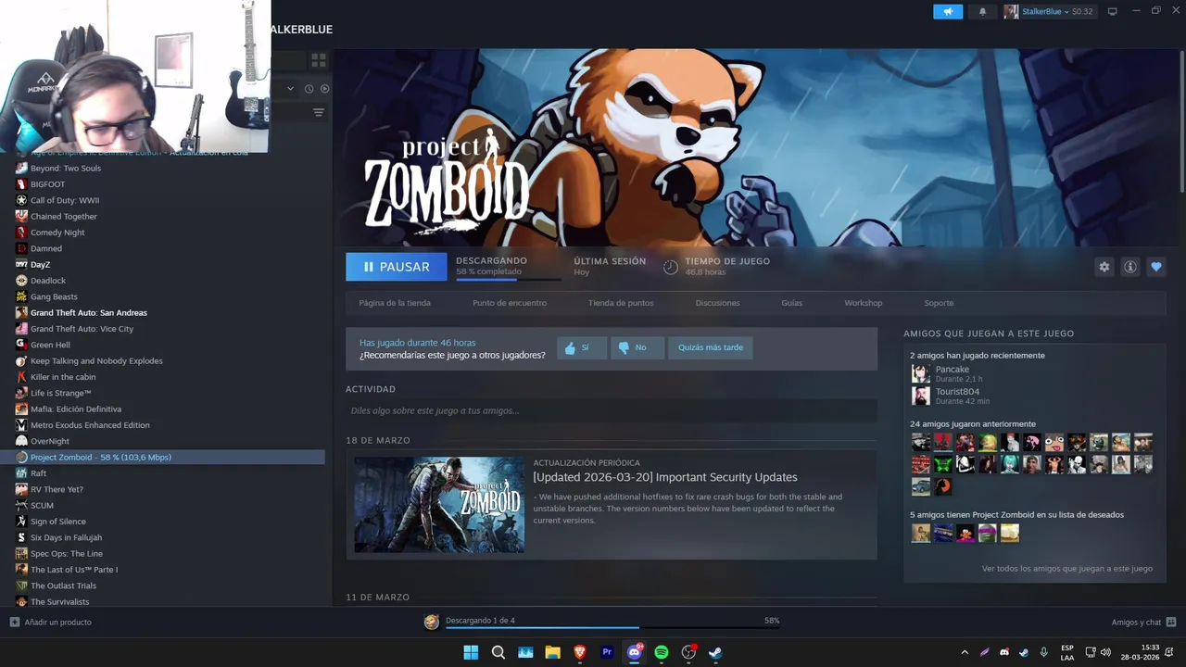1186x667 pixels.
Task: Select Beyond: Two Souls in library
Action: 66,169
